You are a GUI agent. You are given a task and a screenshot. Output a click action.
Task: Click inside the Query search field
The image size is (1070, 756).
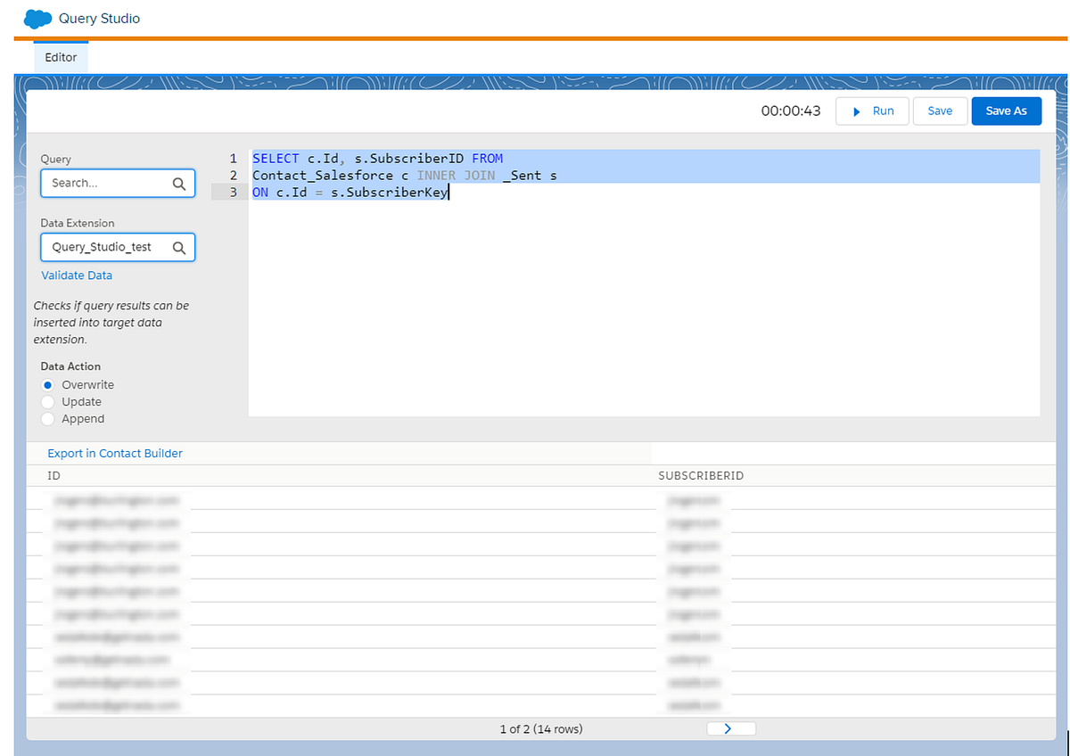(x=107, y=183)
